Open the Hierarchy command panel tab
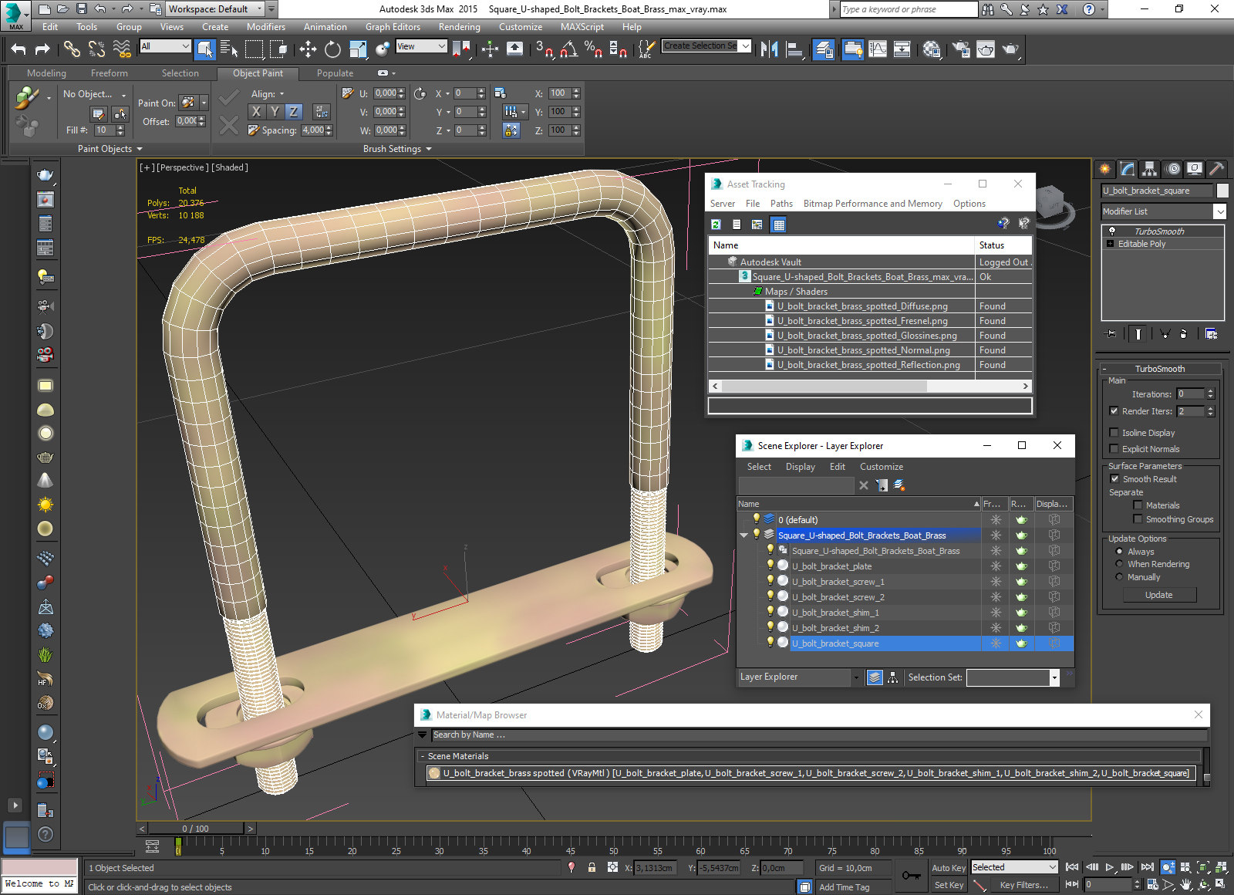Viewport: 1234px width, 895px height. point(1150,168)
